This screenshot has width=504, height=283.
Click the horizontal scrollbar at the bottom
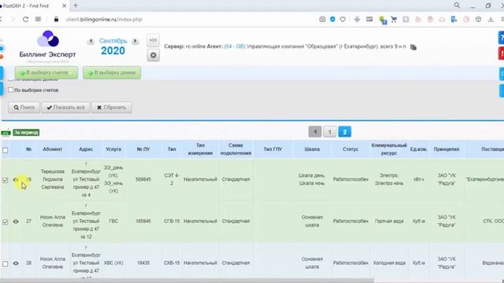[x=187, y=281]
